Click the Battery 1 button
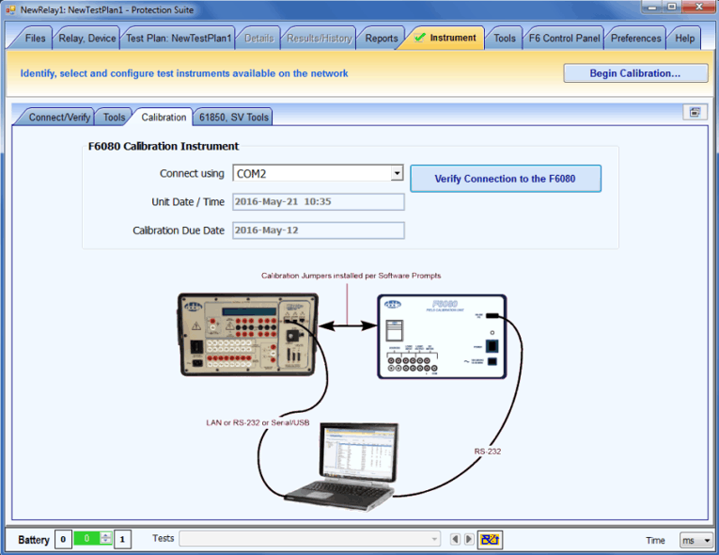 pos(122,539)
